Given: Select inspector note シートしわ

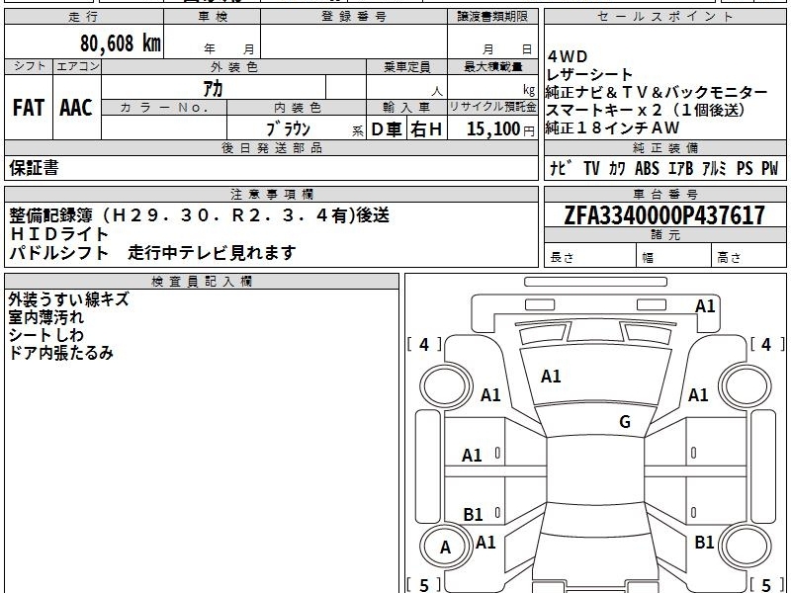Looking at the screenshot, I should click(45, 335).
